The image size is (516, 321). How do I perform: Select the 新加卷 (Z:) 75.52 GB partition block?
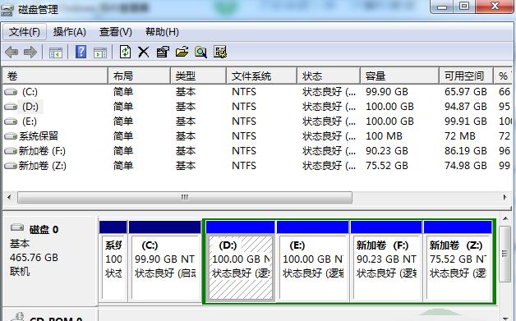458,261
